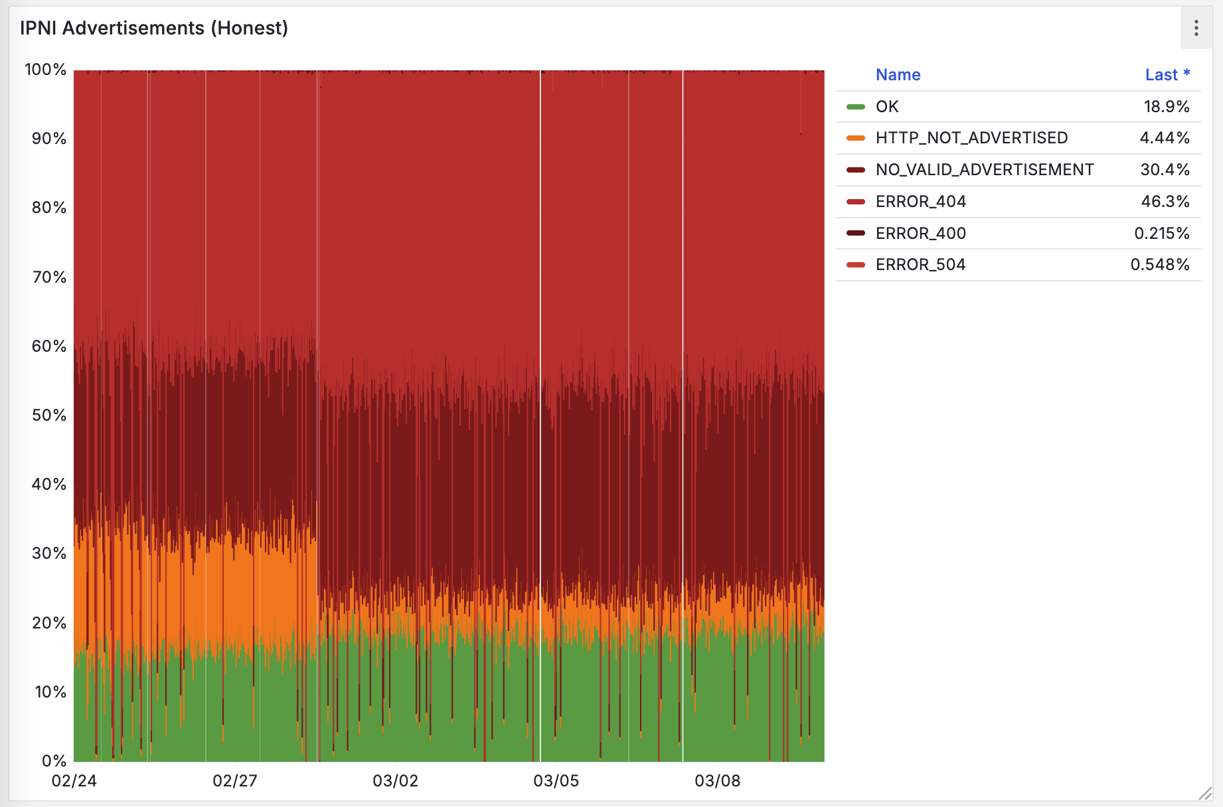Open the panel three-dot options menu
The height and width of the screenshot is (807, 1223).
(1196, 28)
